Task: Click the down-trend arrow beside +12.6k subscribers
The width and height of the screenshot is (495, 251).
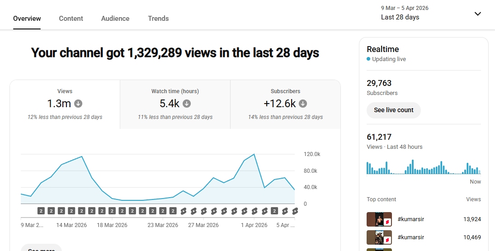Action: tap(303, 104)
